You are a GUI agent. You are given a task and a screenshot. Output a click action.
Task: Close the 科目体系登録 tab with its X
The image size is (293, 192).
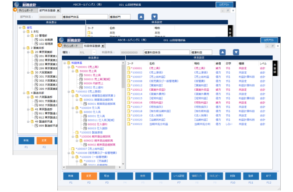[103, 46]
